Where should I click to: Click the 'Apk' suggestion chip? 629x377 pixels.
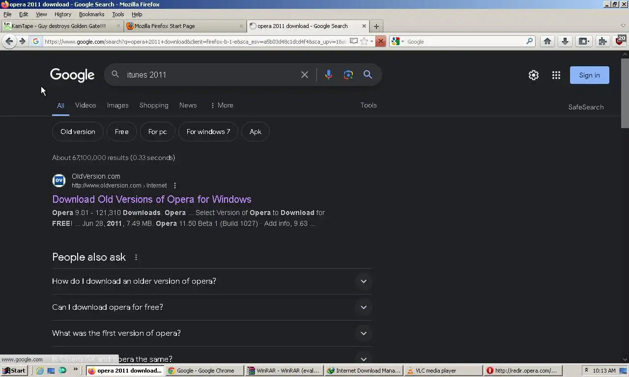(256, 132)
